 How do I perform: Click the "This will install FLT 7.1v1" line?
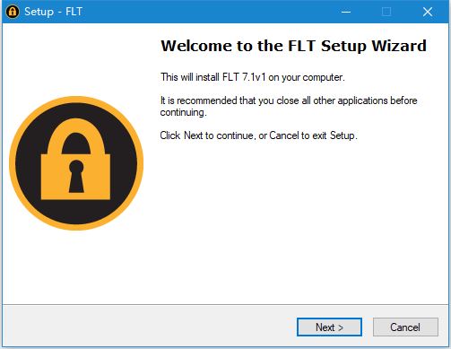(x=253, y=77)
